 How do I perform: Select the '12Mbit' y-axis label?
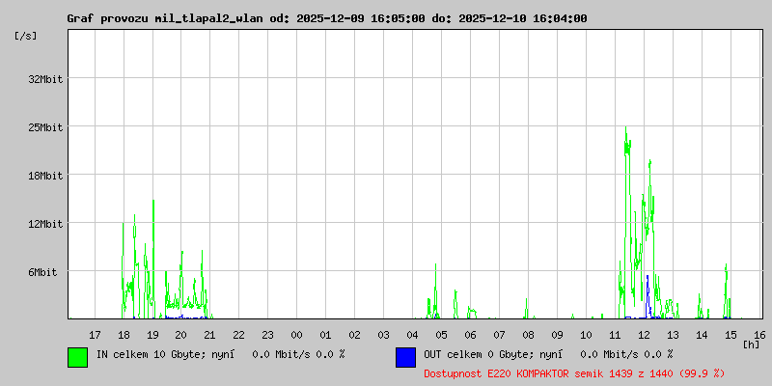[45, 224]
